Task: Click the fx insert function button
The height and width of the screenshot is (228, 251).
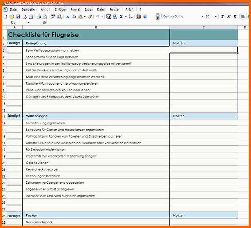Action: coord(44,23)
